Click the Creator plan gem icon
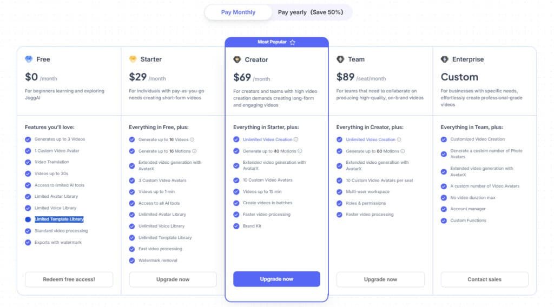554x307 pixels. (x=237, y=60)
